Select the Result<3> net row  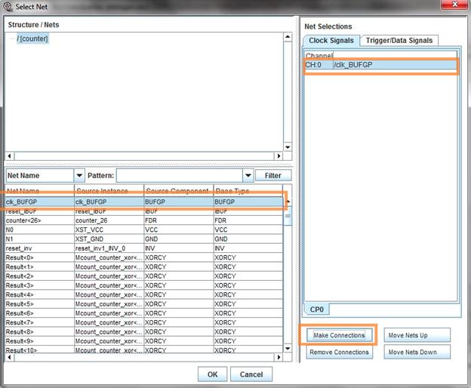tap(143, 285)
